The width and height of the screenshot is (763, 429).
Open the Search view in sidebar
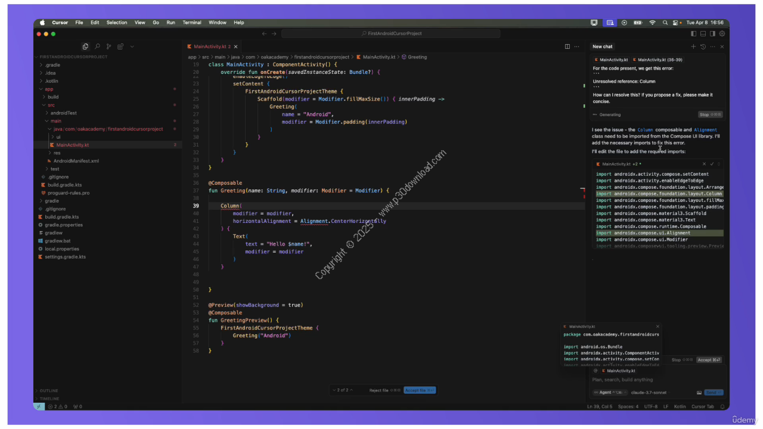pyautogui.click(x=97, y=46)
